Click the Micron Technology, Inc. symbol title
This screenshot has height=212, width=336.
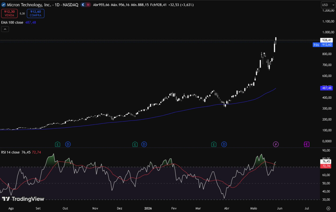pos(29,5)
